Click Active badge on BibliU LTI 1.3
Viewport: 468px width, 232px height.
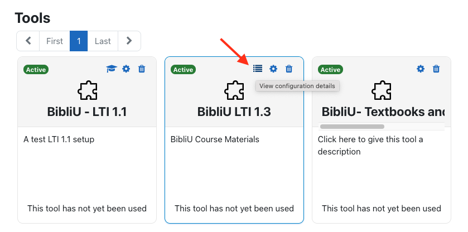coord(184,70)
